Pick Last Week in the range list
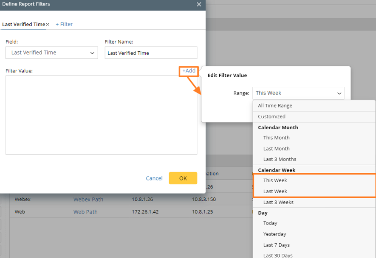The height and width of the screenshot is (258, 376). click(x=314, y=191)
